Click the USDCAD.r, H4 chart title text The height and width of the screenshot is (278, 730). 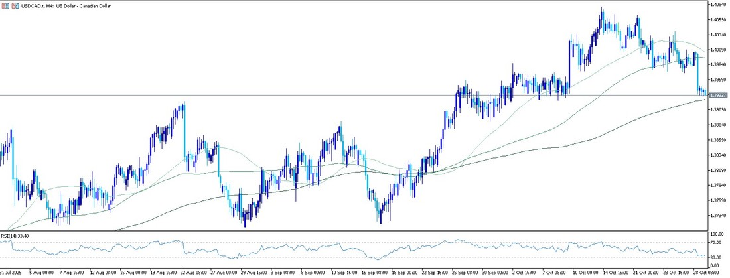pos(60,5)
